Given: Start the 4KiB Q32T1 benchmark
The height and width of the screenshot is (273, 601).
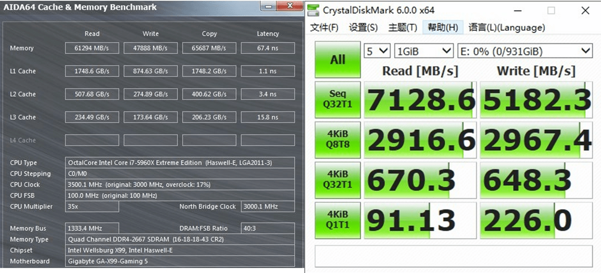Looking at the screenshot, I should tap(338, 180).
